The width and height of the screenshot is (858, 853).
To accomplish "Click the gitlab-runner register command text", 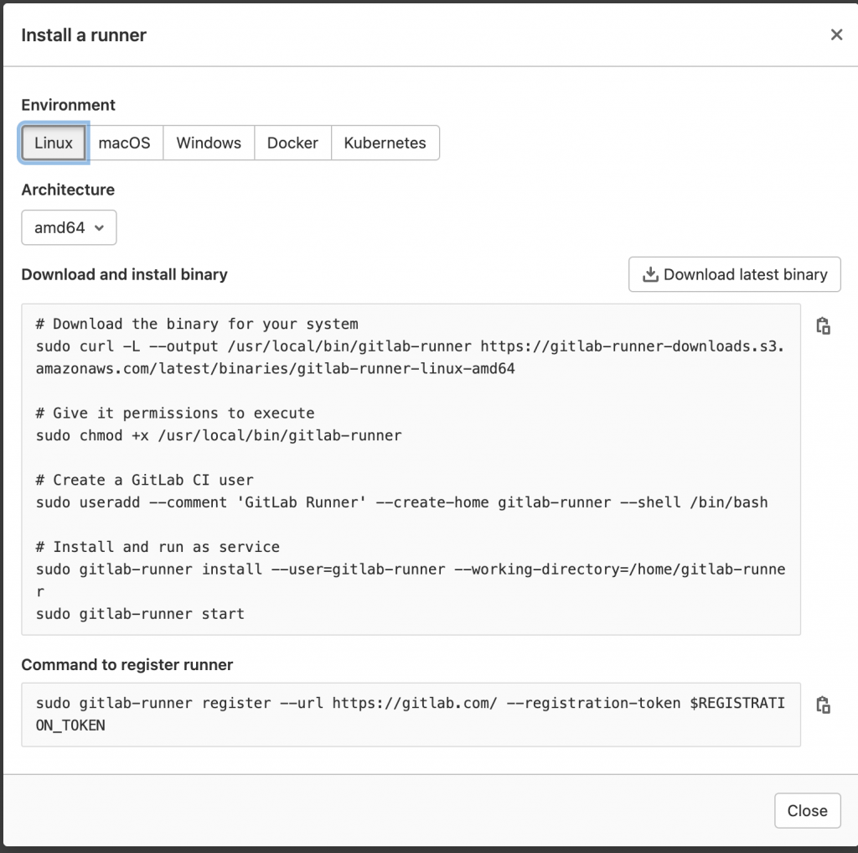I will pos(411,714).
